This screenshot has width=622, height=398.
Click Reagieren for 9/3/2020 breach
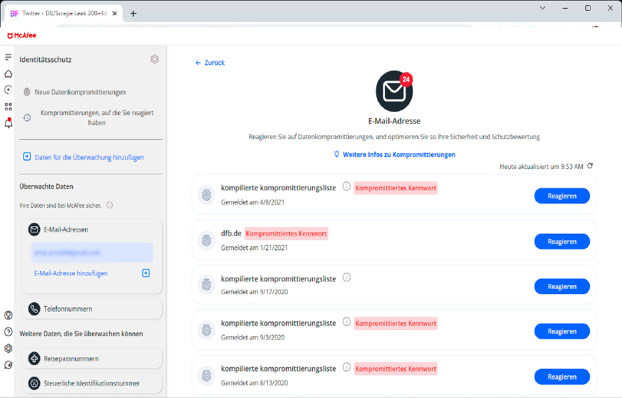pos(562,331)
